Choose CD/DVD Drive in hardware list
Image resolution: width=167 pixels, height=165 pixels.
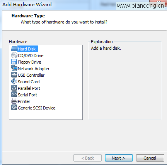(x=31, y=56)
